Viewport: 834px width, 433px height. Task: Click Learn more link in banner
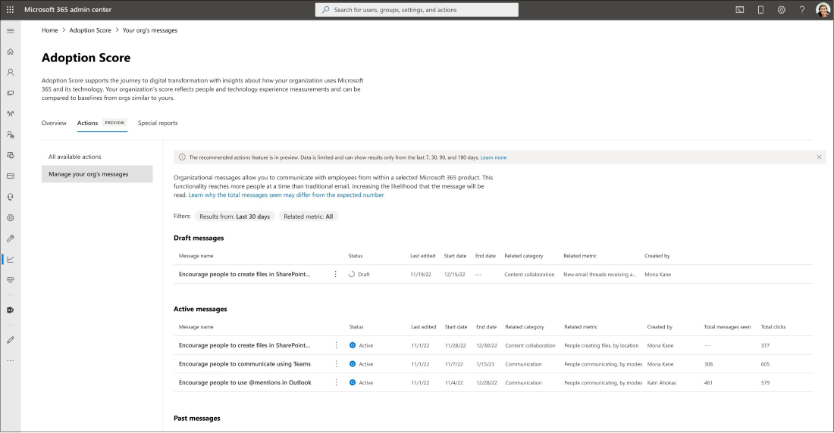pos(493,157)
